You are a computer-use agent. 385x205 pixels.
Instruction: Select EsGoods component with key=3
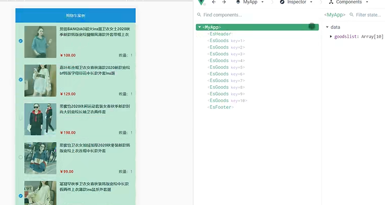point(226,54)
